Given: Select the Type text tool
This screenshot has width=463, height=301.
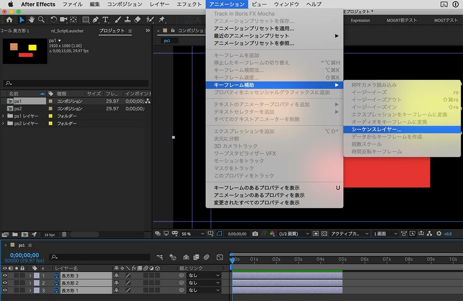Looking at the screenshot, I should click(105, 19).
